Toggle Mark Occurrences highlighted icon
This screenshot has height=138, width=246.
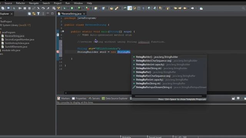(x=130, y=8)
